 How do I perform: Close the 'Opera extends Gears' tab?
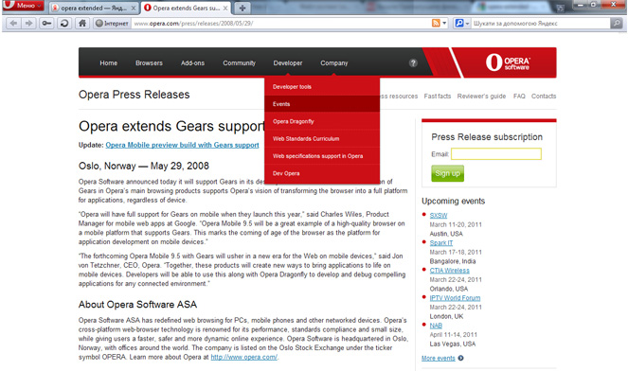225,8
